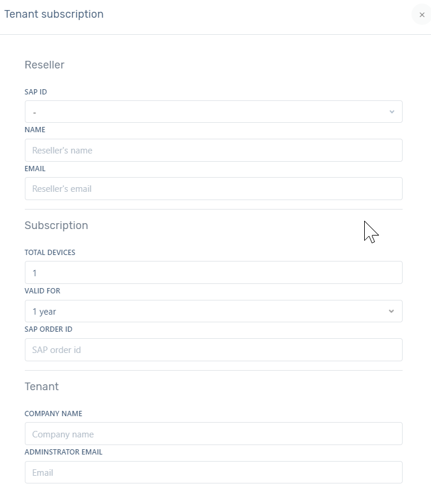This screenshot has height=487, width=431.
Task: Click the Tenant section heading
Action: pos(41,387)
